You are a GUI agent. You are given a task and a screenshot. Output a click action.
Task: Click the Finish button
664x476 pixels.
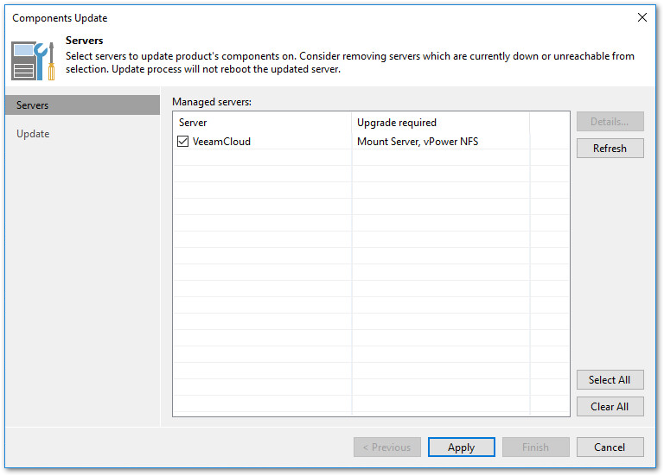click(535, 447)
